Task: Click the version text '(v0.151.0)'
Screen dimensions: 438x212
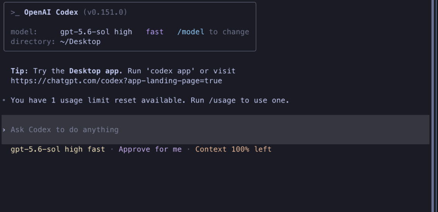Action: pos(105,12)
